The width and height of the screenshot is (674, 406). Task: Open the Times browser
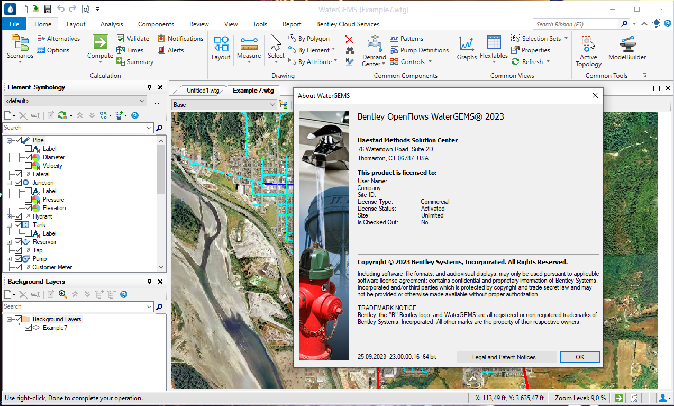(130, 50)
